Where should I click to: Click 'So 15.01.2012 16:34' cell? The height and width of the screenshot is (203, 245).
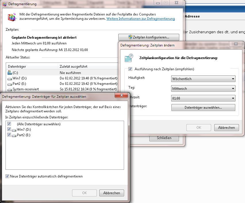click(x=88, y=89)
